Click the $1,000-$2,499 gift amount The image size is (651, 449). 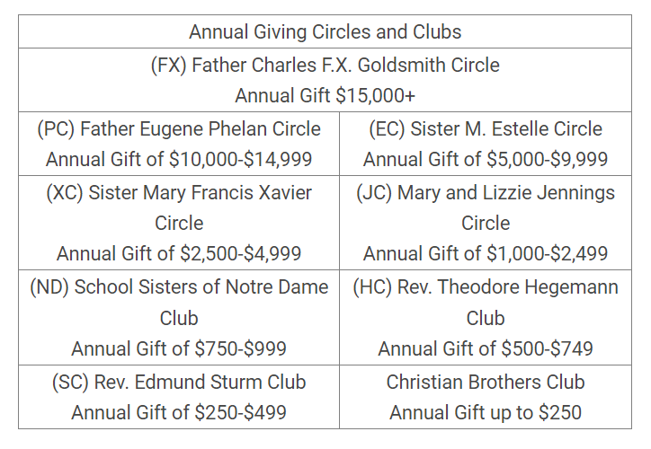(x=548, y=254)
